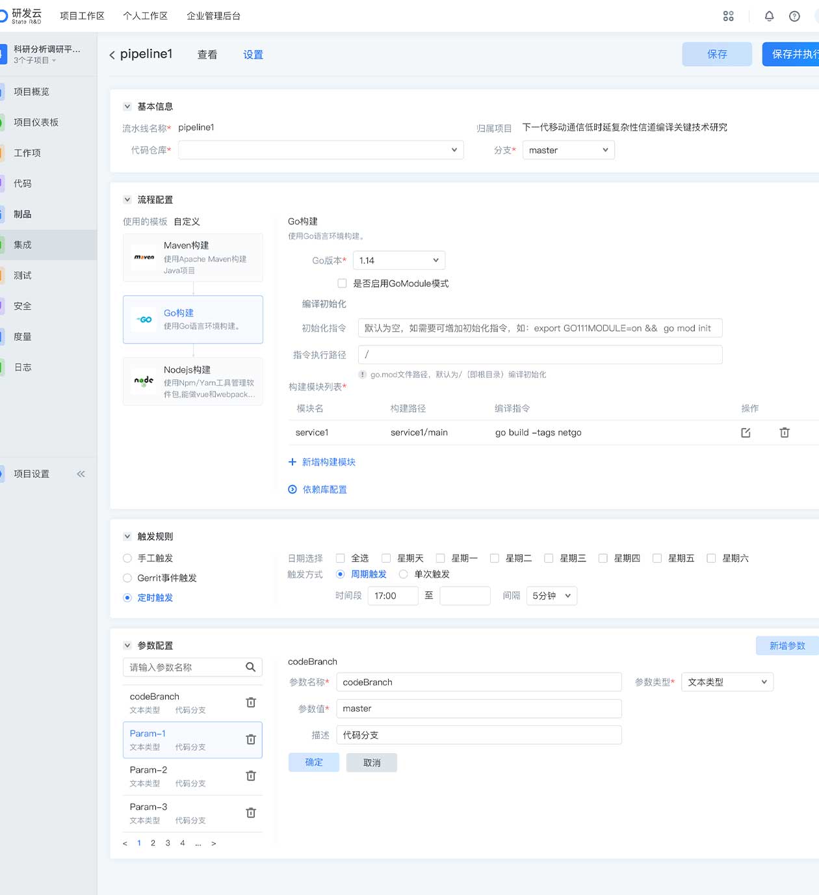This screenshot has width=819, height=895.
Task: Click the 初始化指令 input field
Action: point(539,328)
